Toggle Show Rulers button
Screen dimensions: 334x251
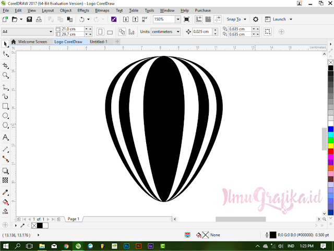(199, 19)
